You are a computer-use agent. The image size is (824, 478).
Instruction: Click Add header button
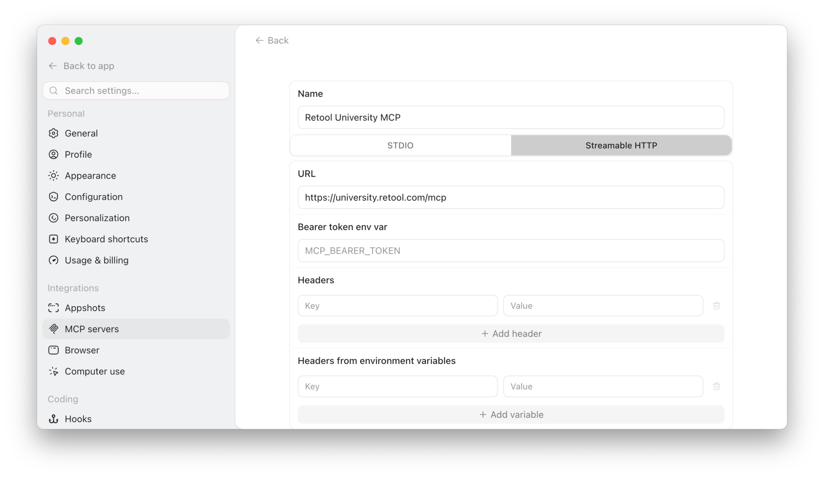(x=511, y=334)
